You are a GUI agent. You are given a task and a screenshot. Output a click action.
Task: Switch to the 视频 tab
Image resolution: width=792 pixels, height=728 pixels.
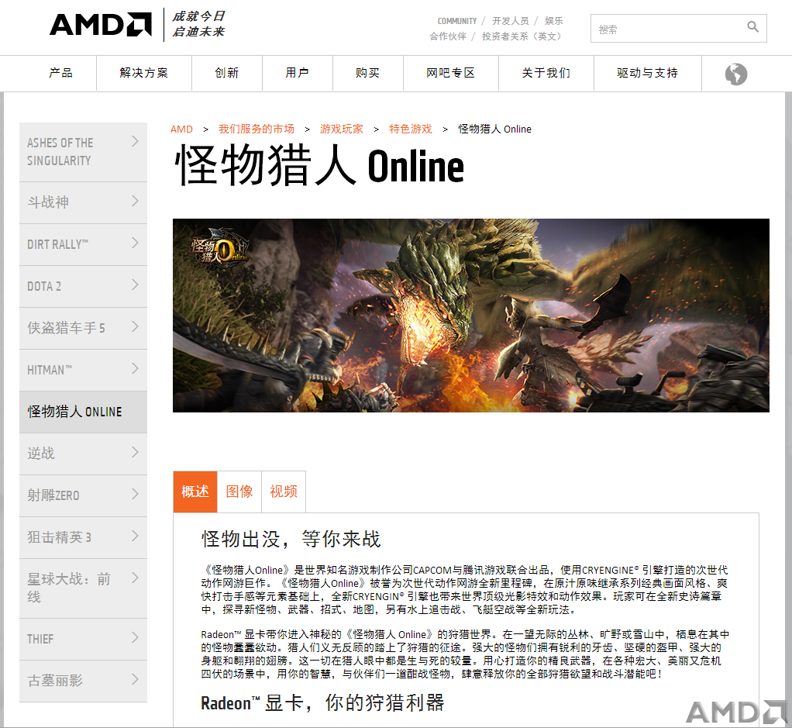pyautogui.click(x=284, y=492)
